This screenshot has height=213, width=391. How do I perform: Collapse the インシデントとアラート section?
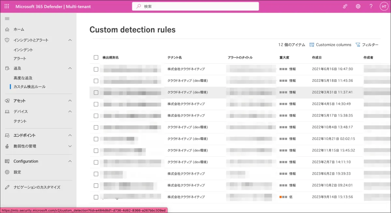click(70, 40)
